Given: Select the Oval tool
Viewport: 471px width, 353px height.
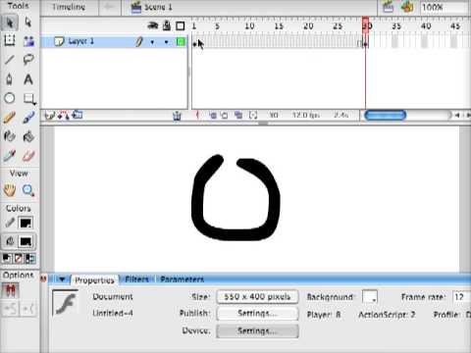Looking at the screenshot, I should pyautogui.click(x=10, y=98).
